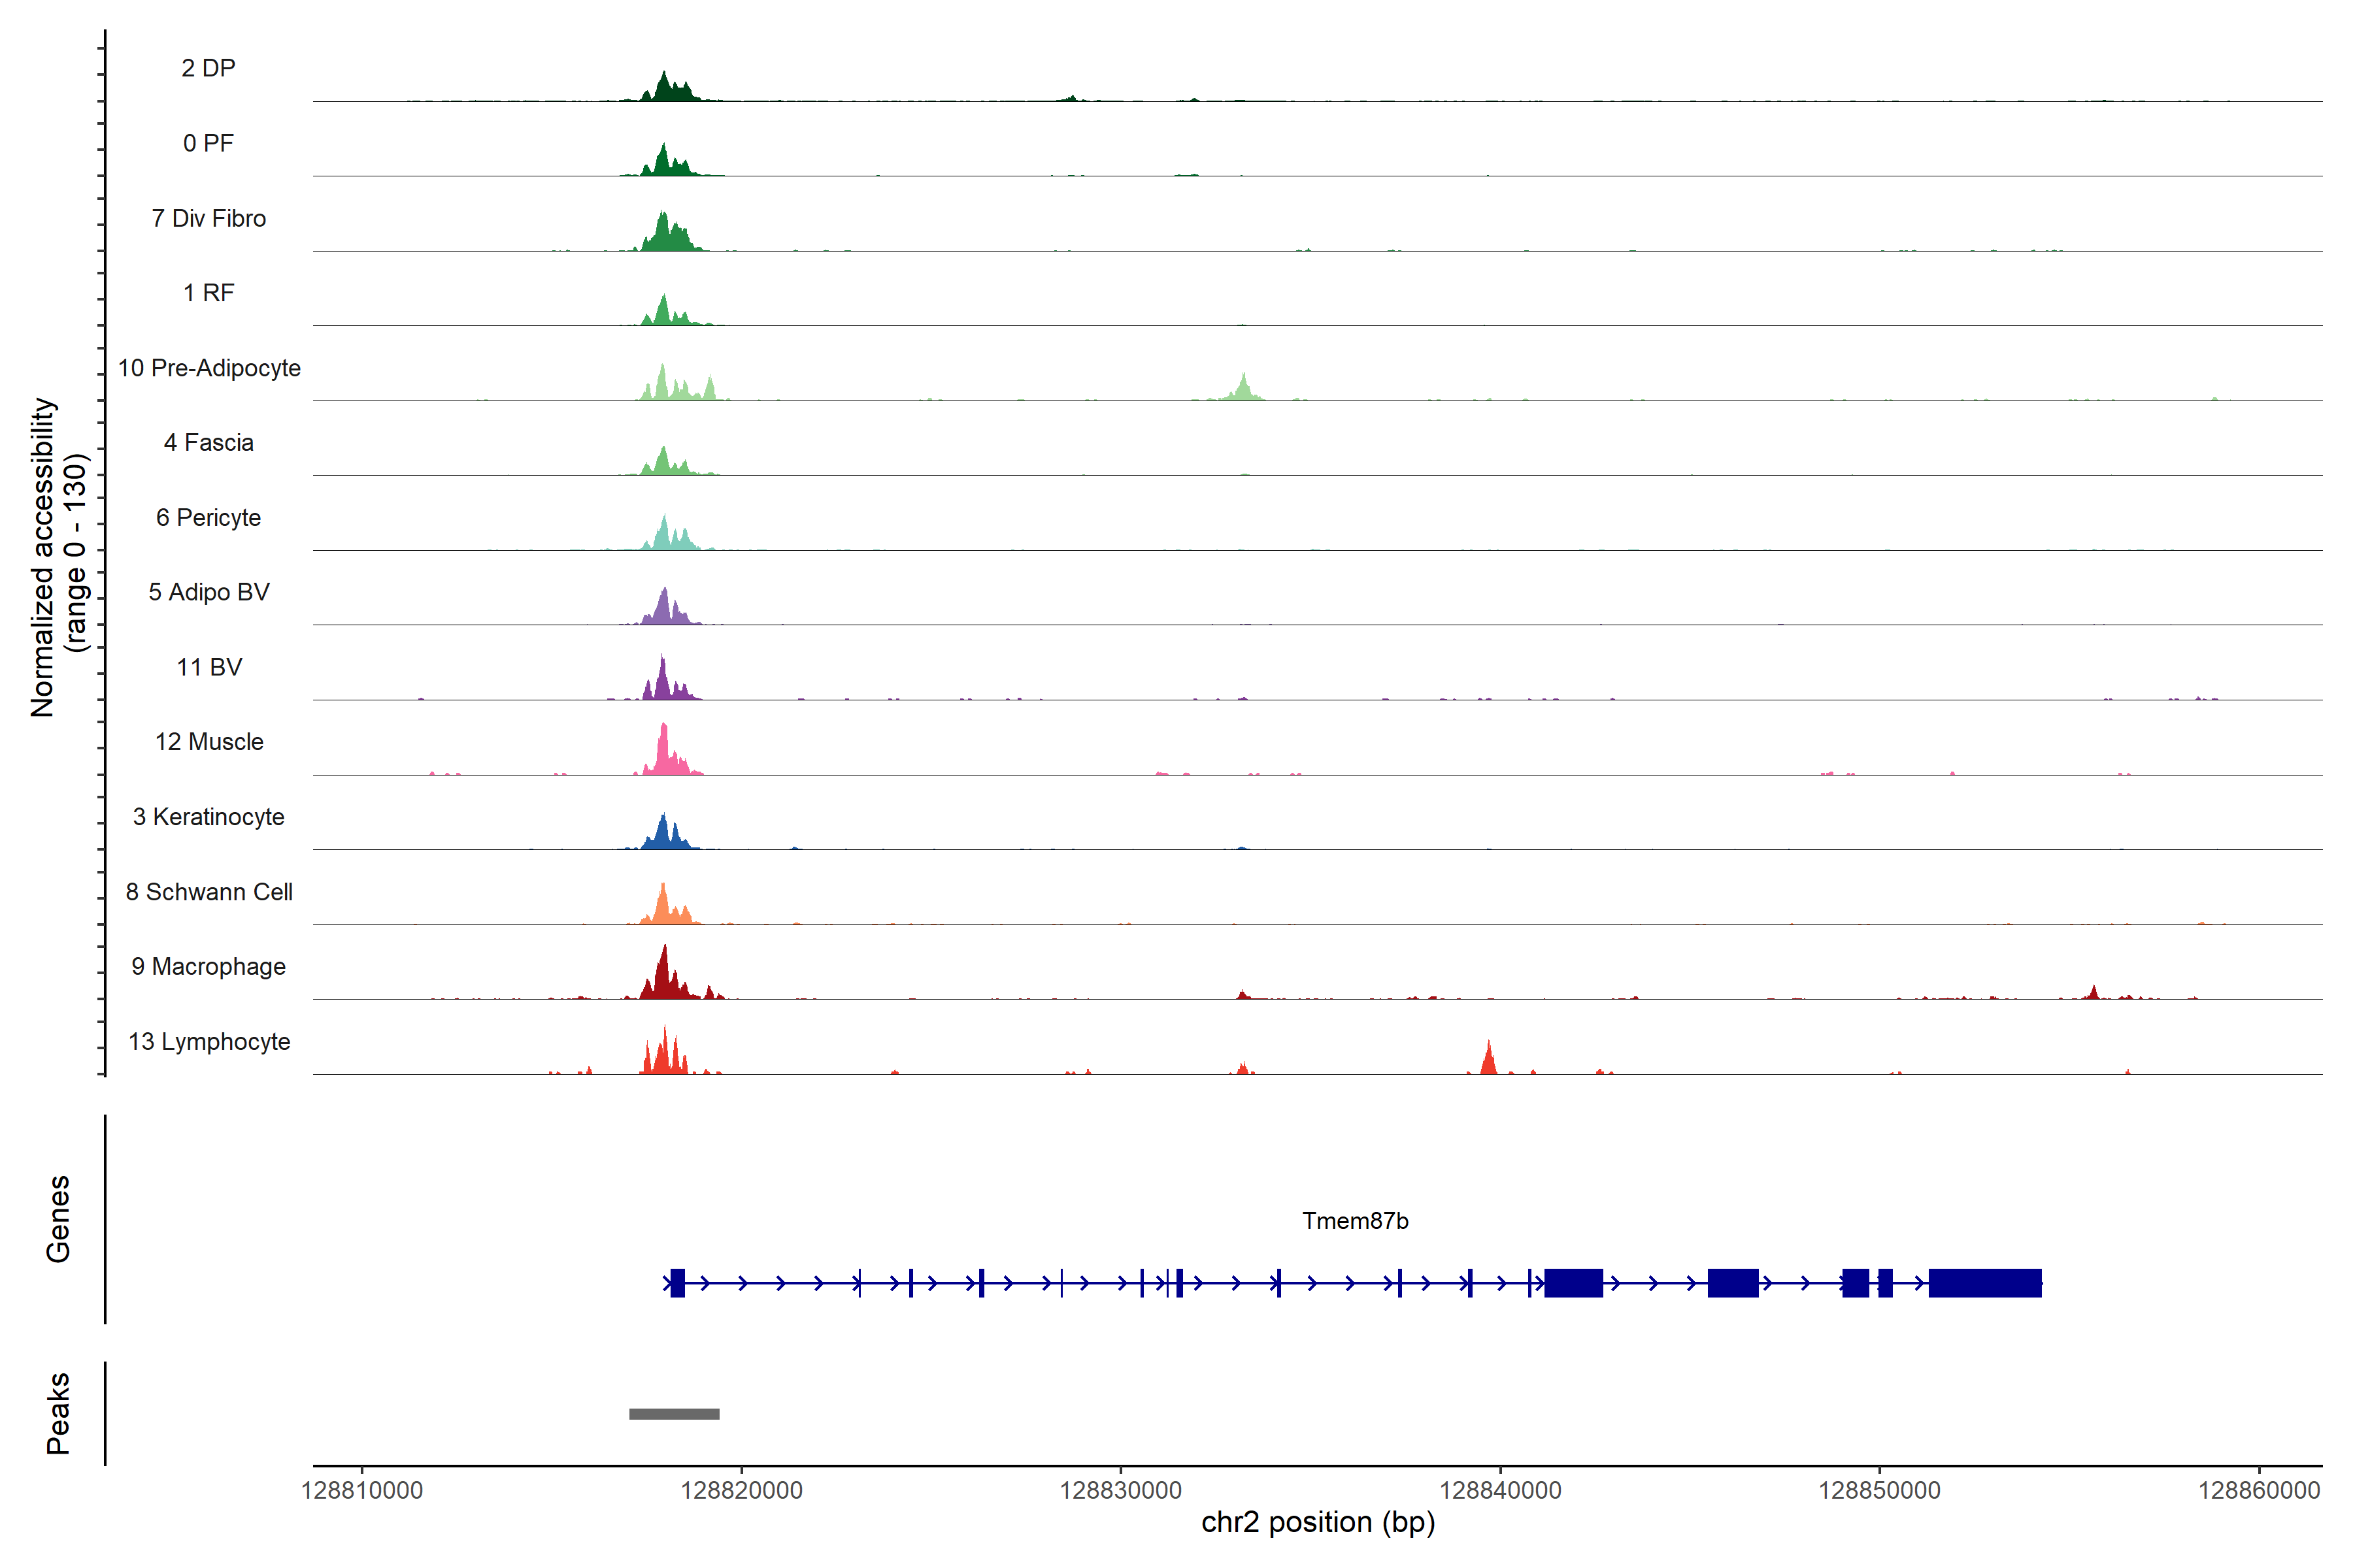Click the purple 11 BV accessibility peak

click(662, 680)
